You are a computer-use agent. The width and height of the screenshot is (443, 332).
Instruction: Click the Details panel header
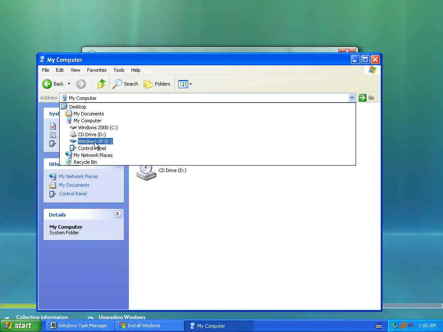click(83, 214)
